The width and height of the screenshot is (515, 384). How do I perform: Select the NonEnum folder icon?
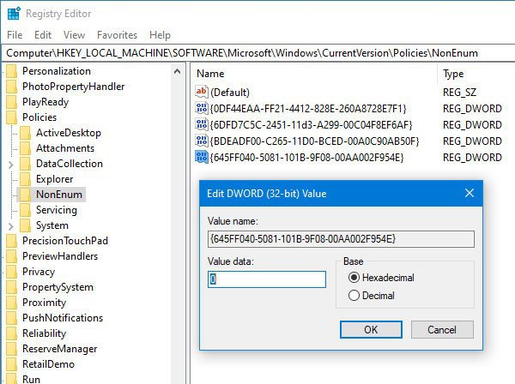tap(25, 195)
